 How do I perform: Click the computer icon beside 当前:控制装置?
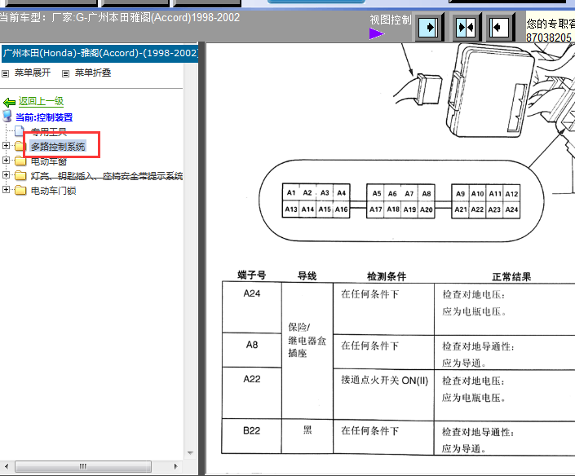7,116
